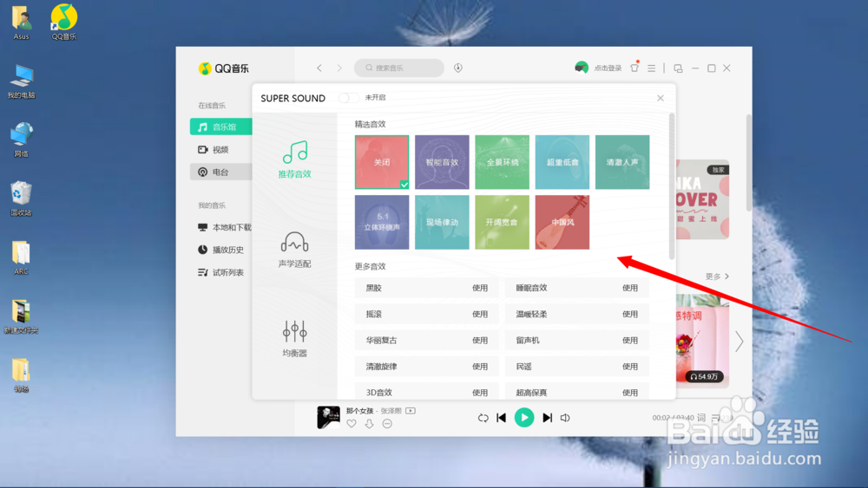Open 音乐馆 in the sidebar
The image size is (868, 488).
coord(220,127)
